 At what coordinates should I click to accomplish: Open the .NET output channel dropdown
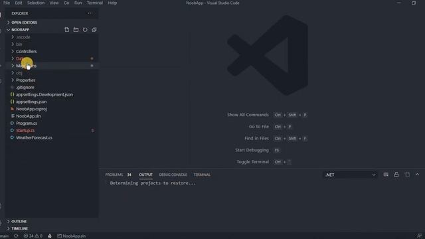(350, 175)
